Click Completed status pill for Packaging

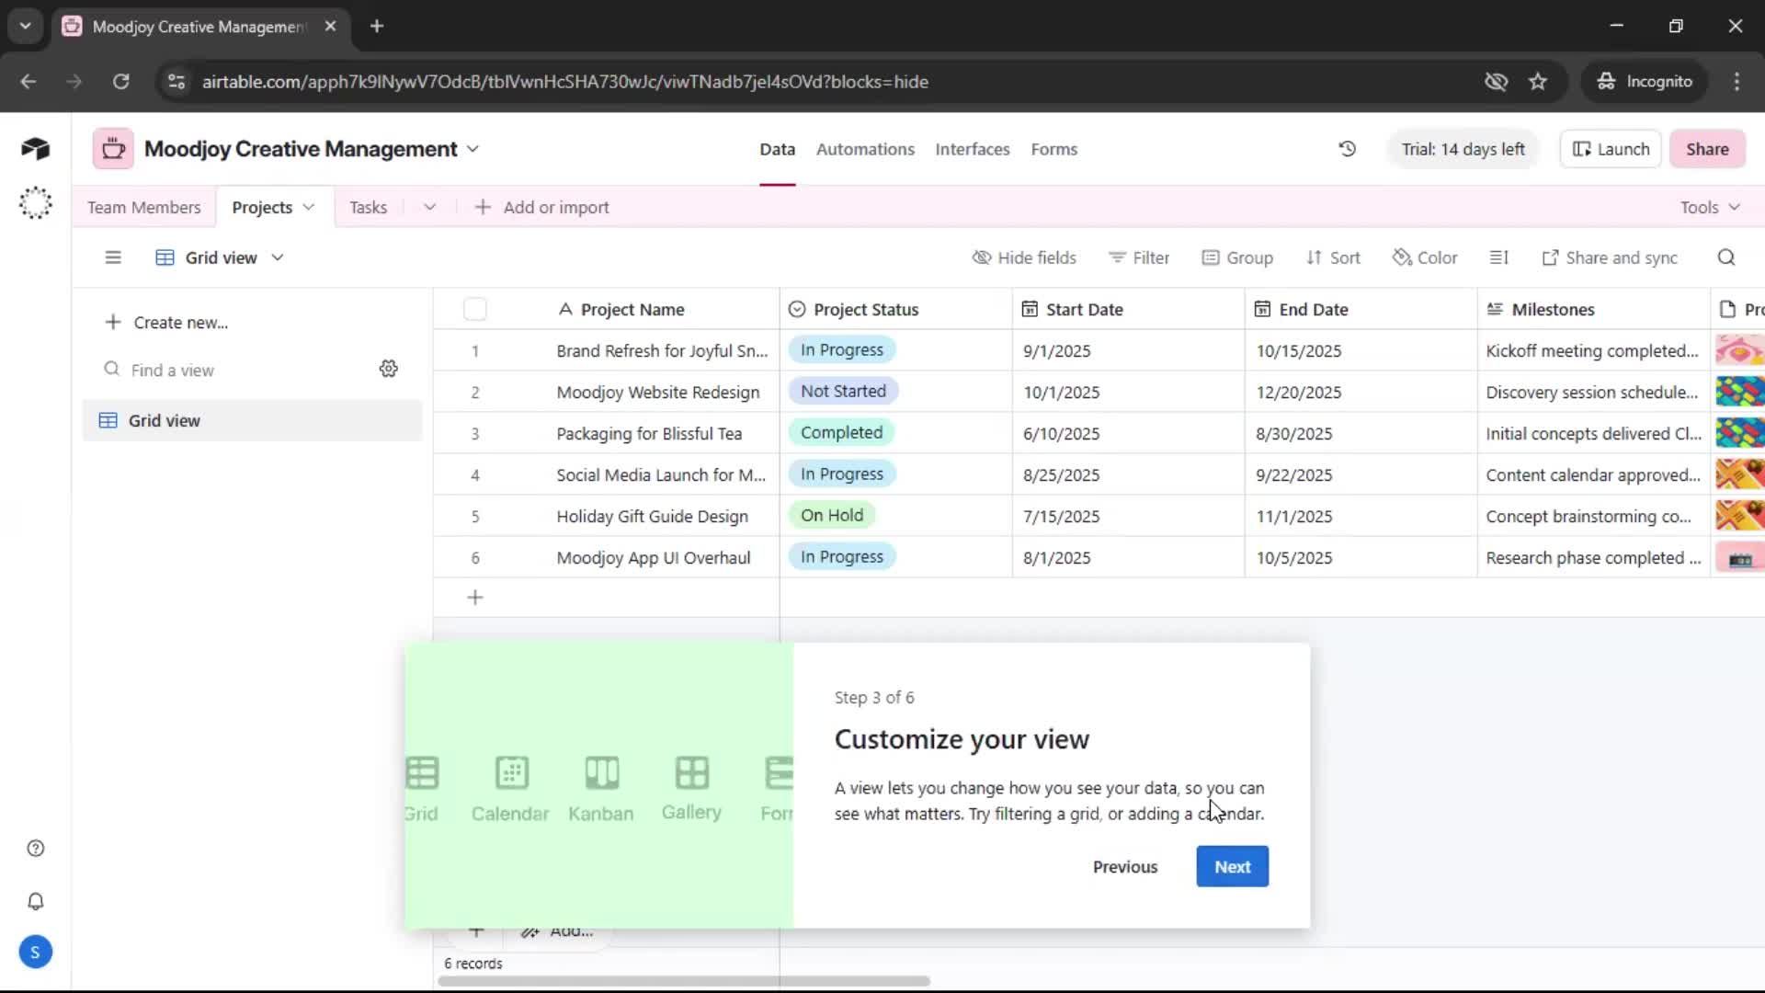click(841, 432)
